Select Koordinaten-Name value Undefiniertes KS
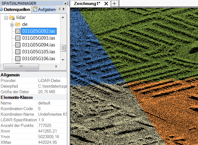The width and height of the screenshot is (198, 145). coord(52,114)
